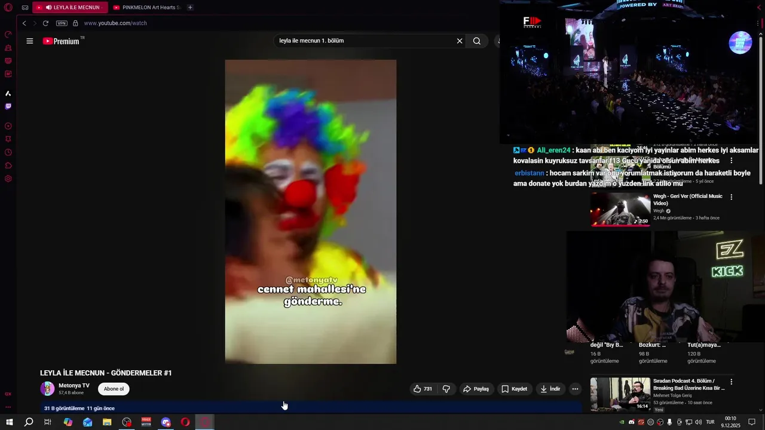Toggle the microphone icon in the system tray
Image resolution: width=765 pixels, height=430 pixels.
pyautogui.click(x=669, y=422)
